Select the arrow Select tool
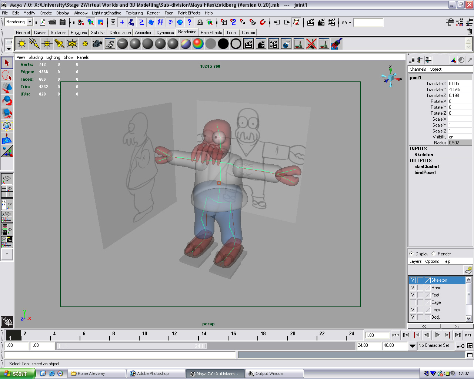Image resolution: width=474 pixels, height=379 pixels. pyautogui.click(x=7, y=63)
